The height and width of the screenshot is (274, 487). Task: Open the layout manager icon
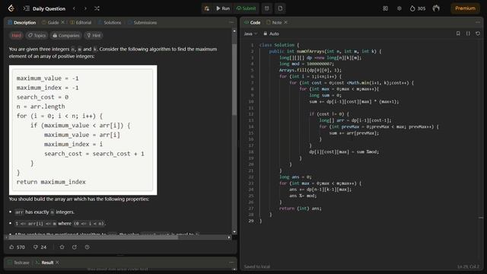pyautogui.click(x=386, y=8)
